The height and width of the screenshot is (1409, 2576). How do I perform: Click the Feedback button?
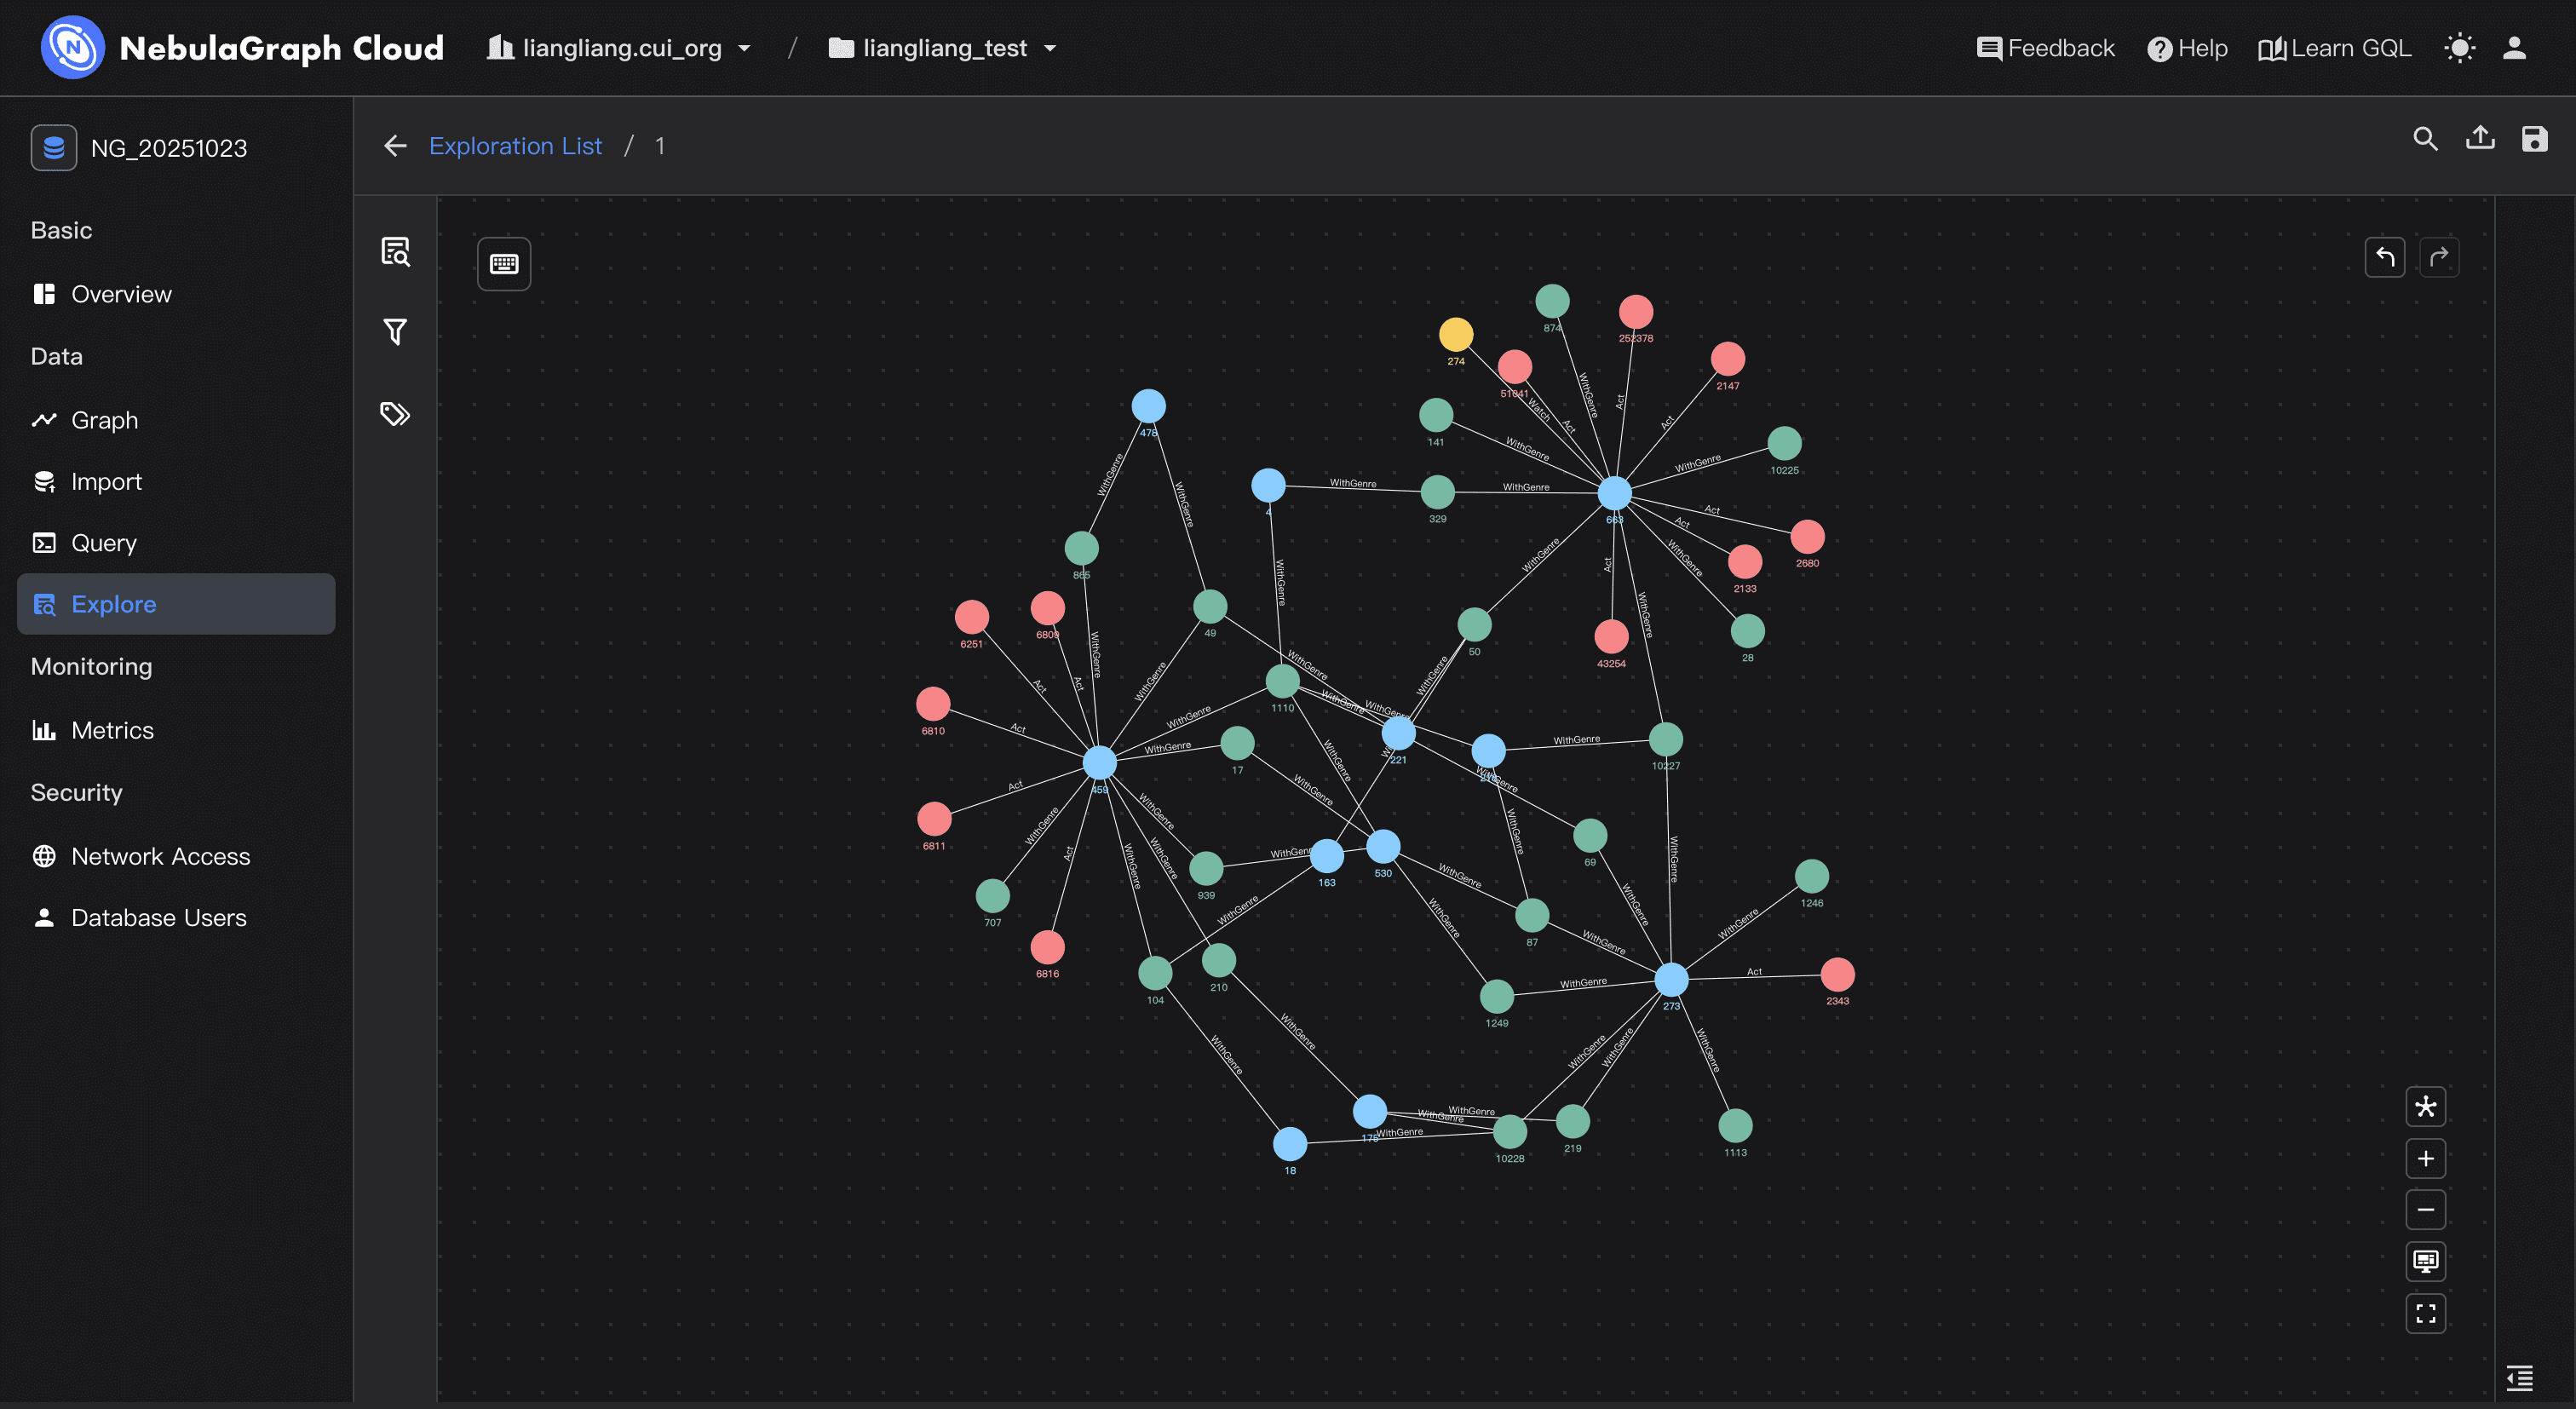2045,48
